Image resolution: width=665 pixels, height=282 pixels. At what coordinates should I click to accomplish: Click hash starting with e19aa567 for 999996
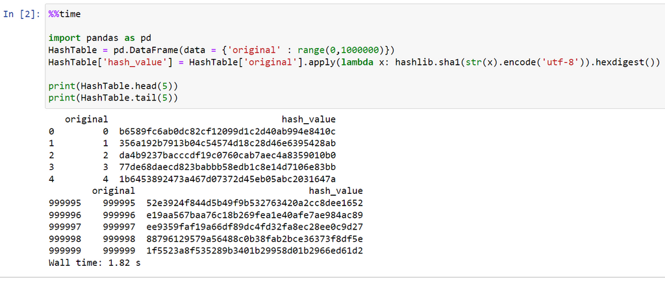tap(255, 215)
